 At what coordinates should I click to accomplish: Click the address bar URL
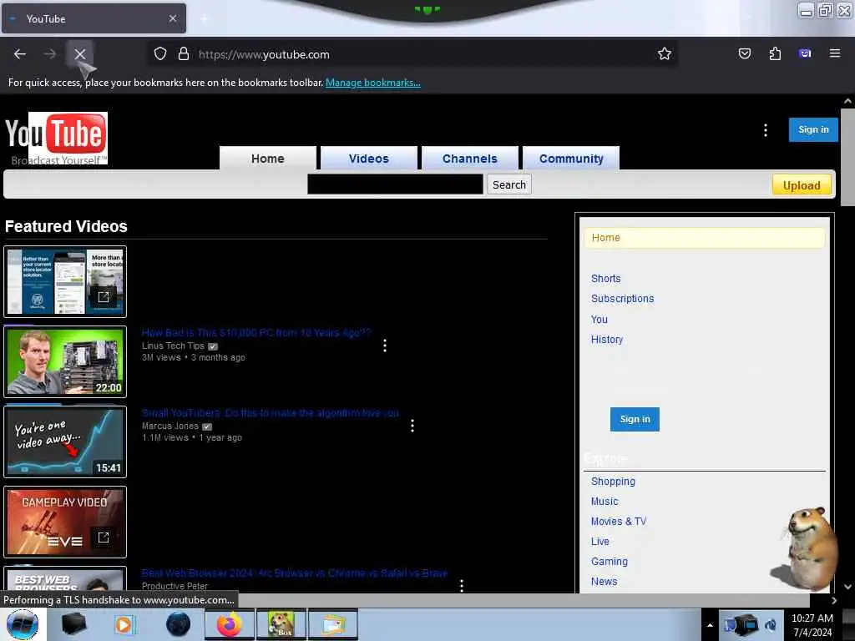coord(264,54)
